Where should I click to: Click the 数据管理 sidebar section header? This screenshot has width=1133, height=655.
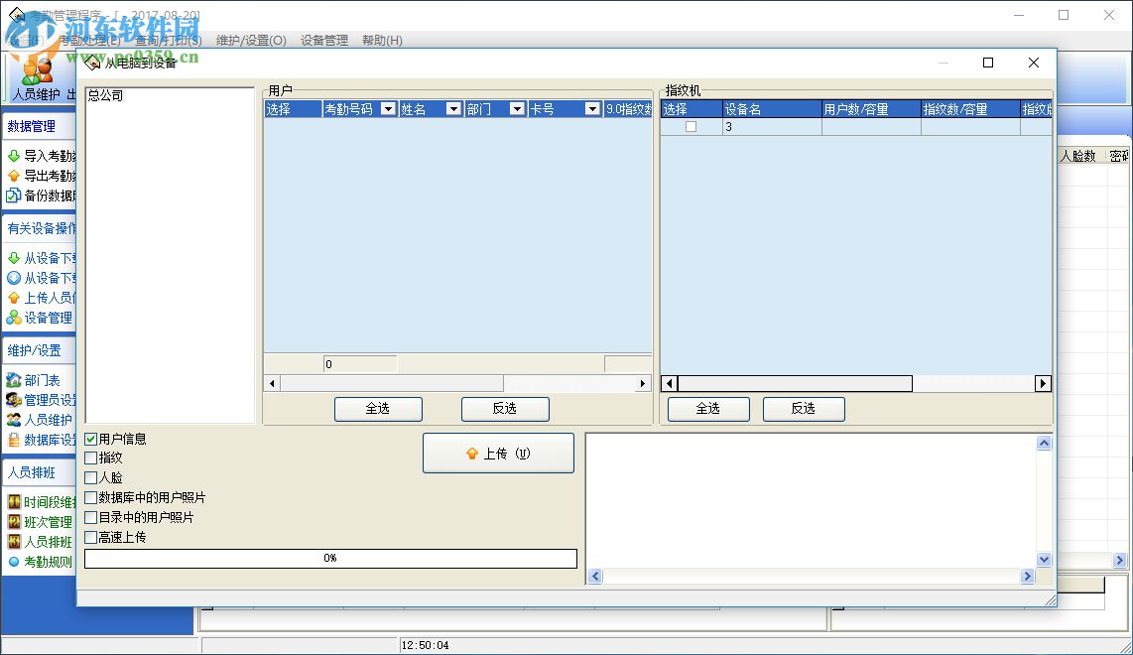pyautogui.click(x=39, y=126)
